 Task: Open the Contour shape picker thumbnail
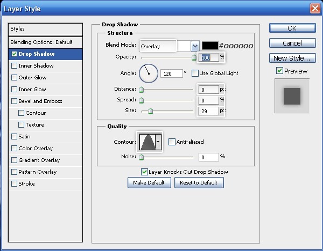(x=146, y=142)
